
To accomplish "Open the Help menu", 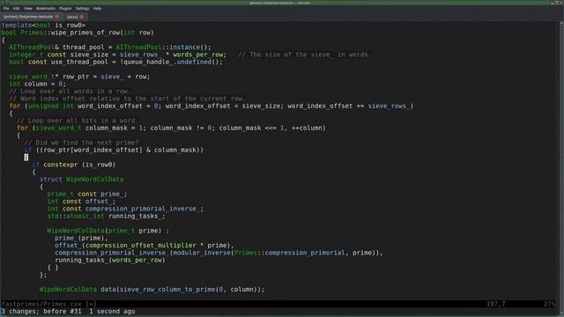I will [97, 8].
